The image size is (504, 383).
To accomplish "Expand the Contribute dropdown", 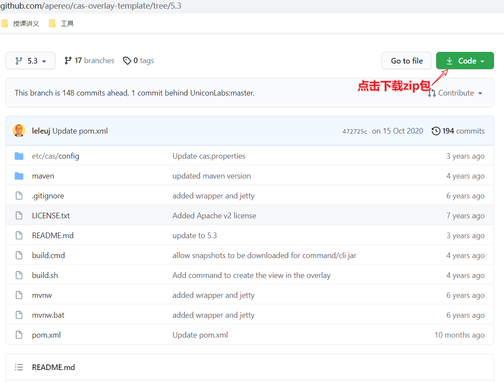I will 456,93.
